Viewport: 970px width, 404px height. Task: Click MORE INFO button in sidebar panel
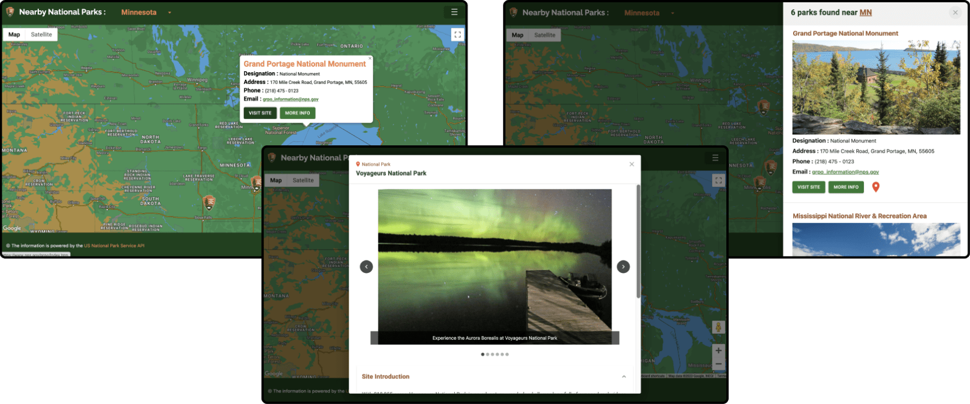point(846,187)
